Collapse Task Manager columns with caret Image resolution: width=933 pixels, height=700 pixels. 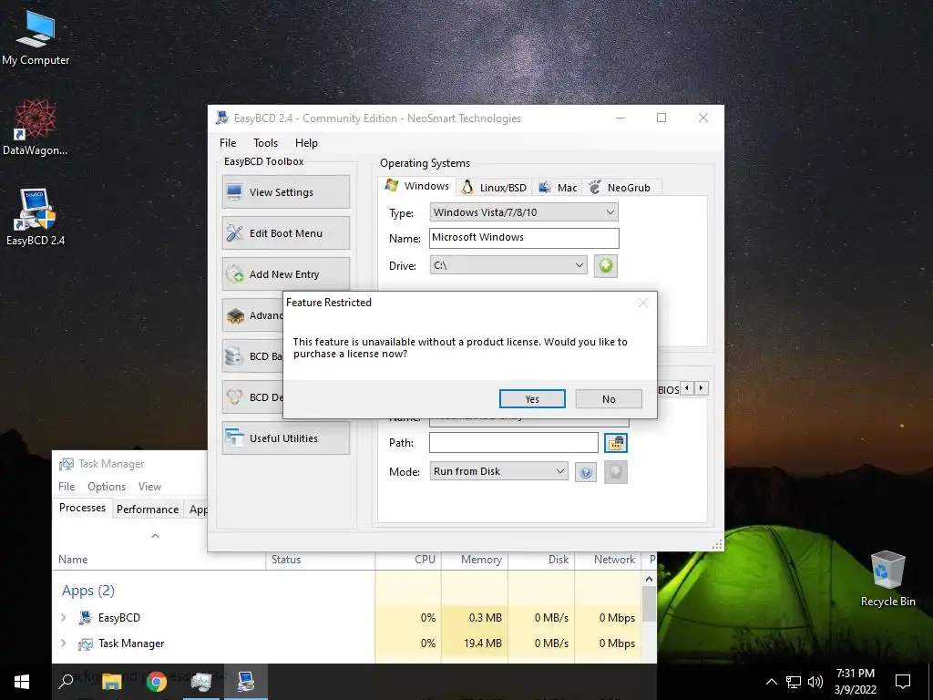pos(155,536)
